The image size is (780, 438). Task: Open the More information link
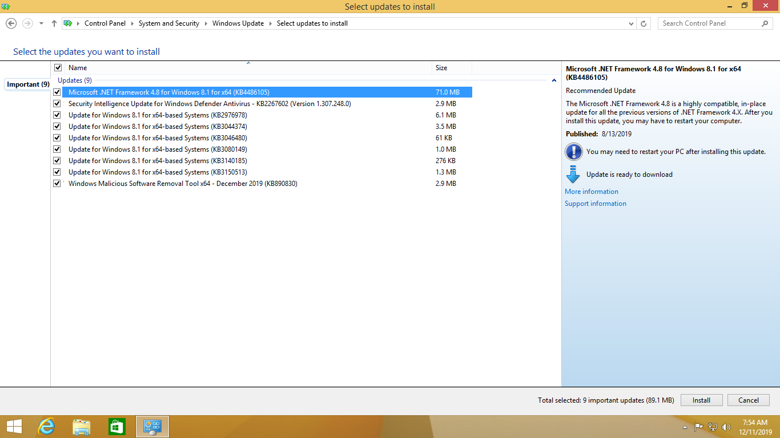pyautogui.click(x=592, y=192)
